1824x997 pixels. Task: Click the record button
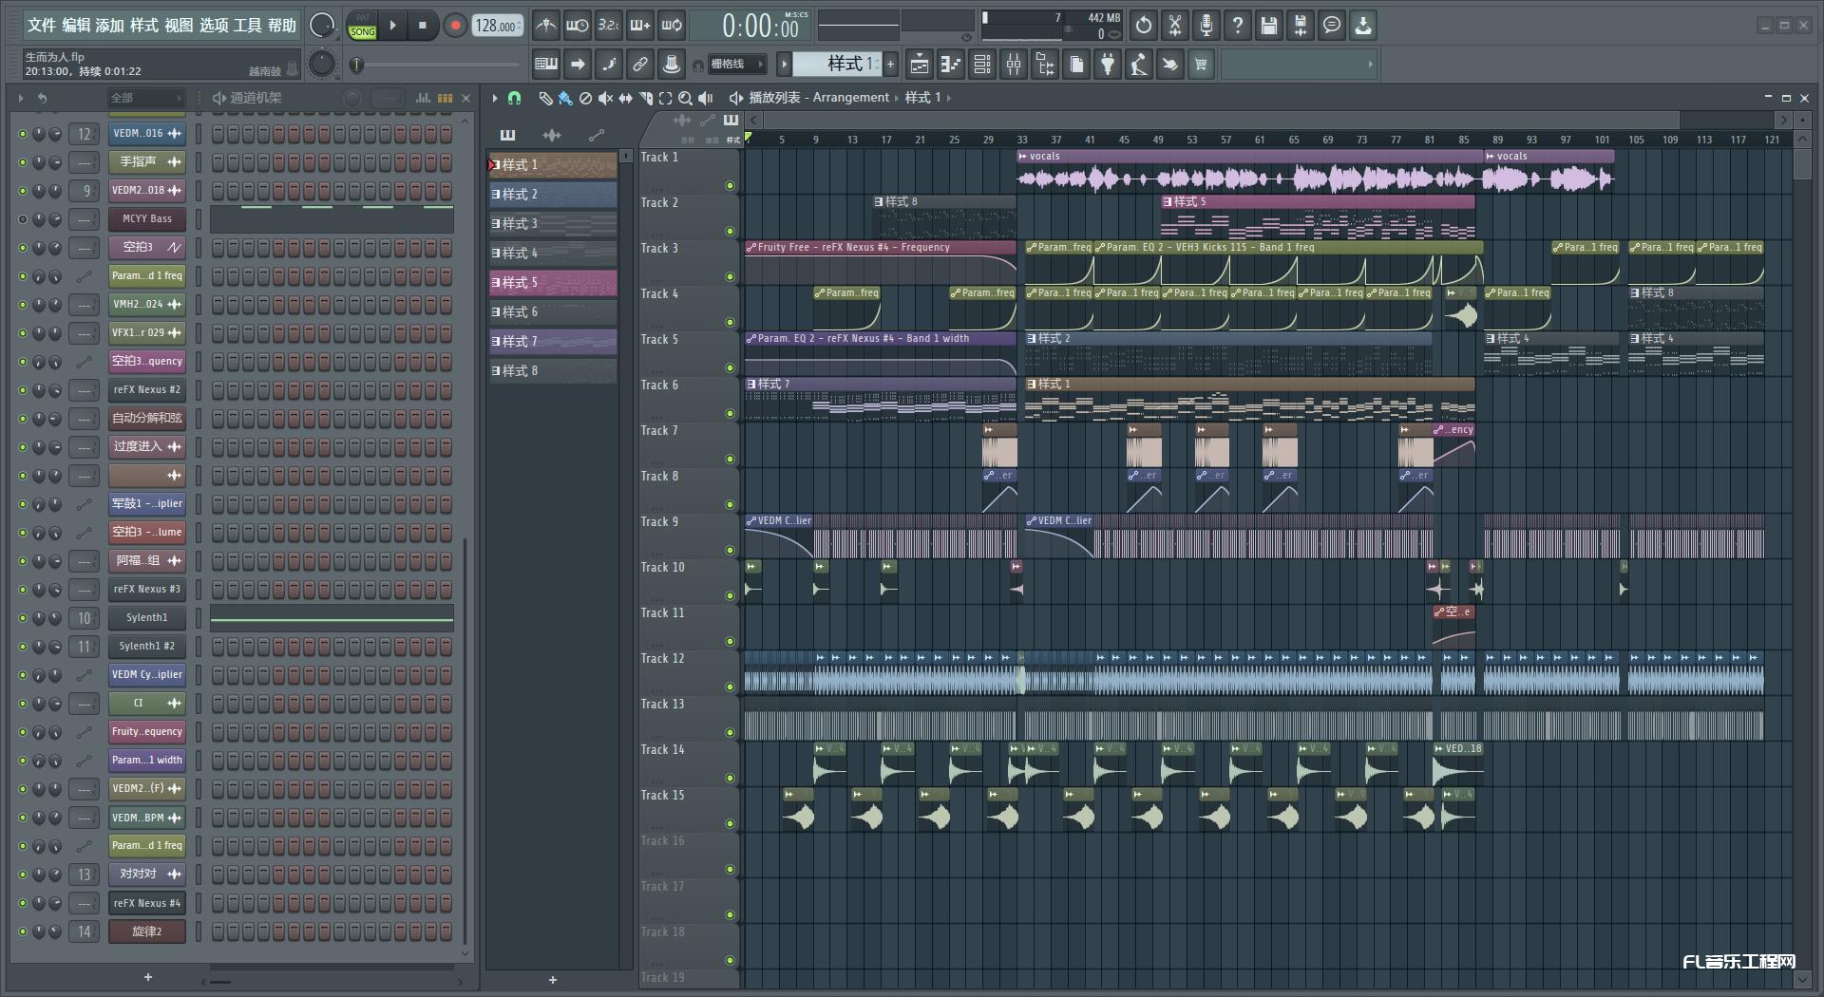coord(455,26)
